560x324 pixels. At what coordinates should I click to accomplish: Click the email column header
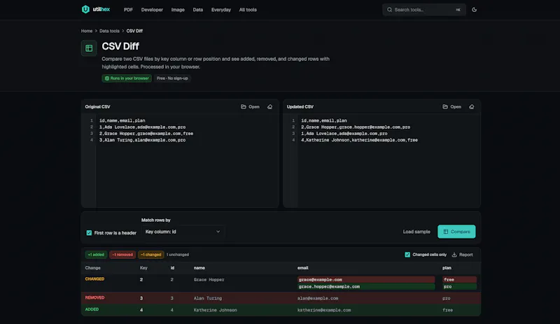tap(303, 268)
